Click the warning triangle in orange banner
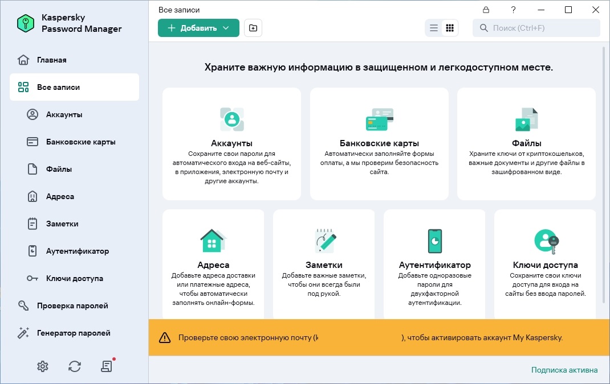610x384 pixels. click(165, 337)
